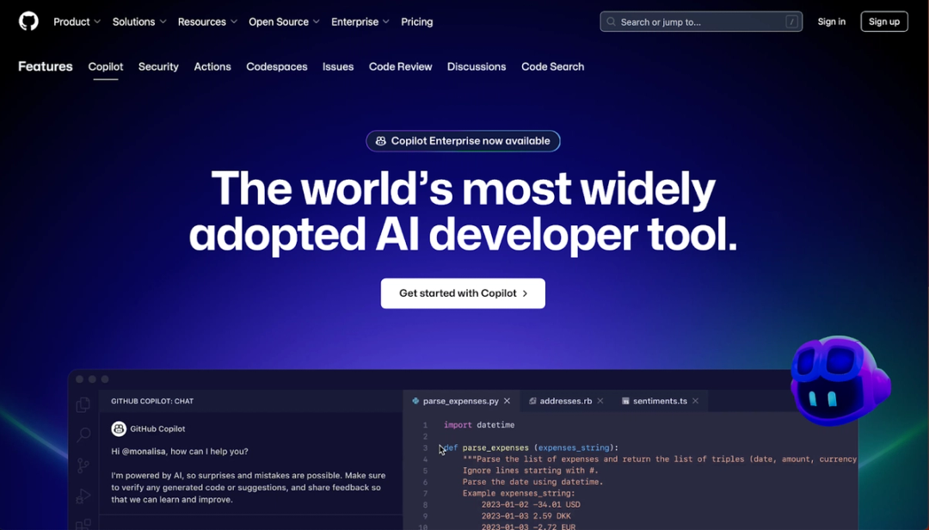Viewport: 929px width, 530px height.
Task: Open the Copilot Enterprise now available banner
Action: coord(464,141)
